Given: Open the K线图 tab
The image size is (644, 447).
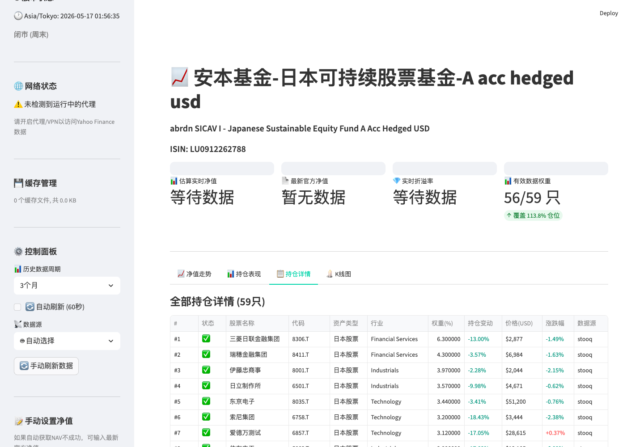Looking at the screenshot, I should point(339,274).
